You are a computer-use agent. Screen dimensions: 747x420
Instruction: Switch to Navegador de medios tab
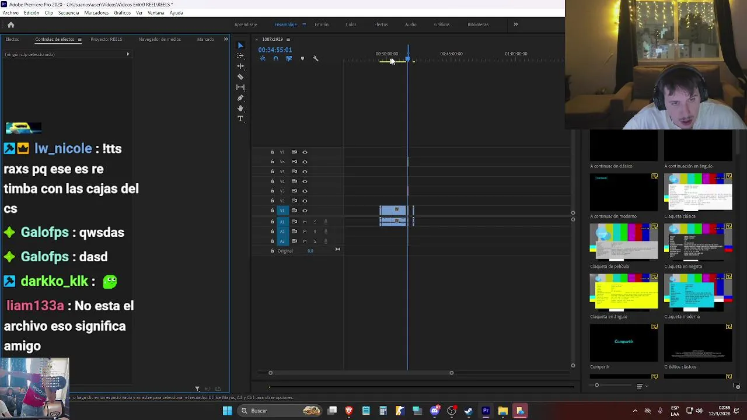click(x=159, y=39)
